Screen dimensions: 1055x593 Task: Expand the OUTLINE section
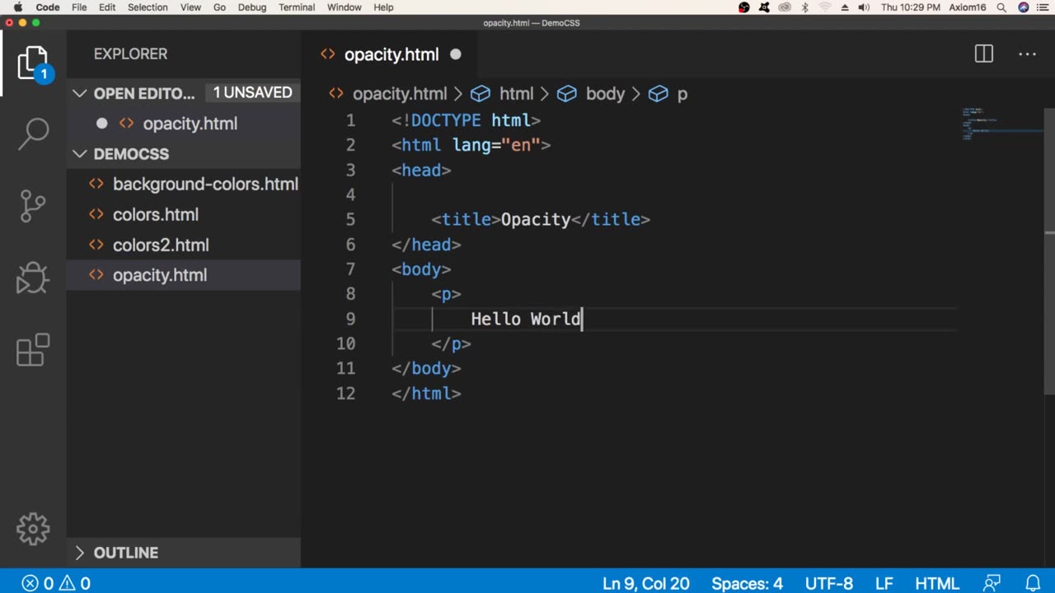pyautogui.click(x=80, y=553)
